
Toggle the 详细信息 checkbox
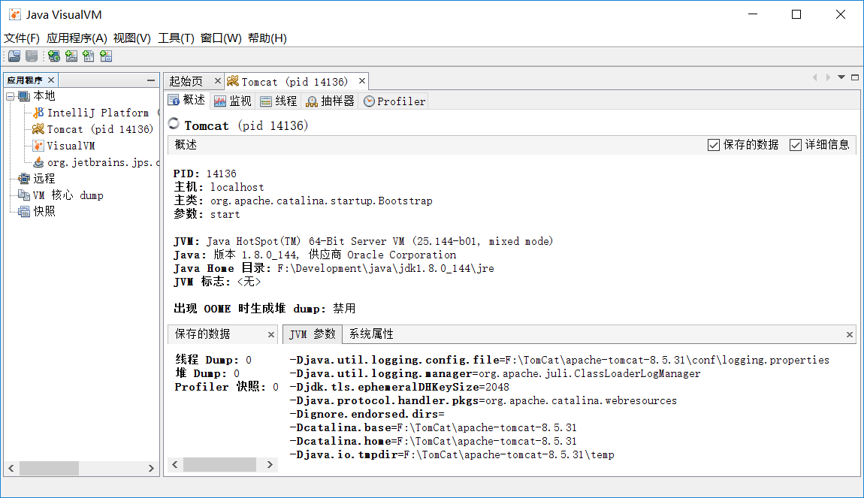click(x=795, y=145)
